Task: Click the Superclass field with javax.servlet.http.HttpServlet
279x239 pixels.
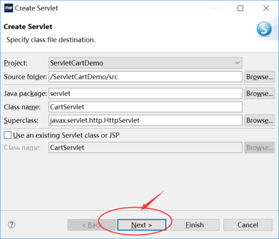Action: click(x=145, y=120)
